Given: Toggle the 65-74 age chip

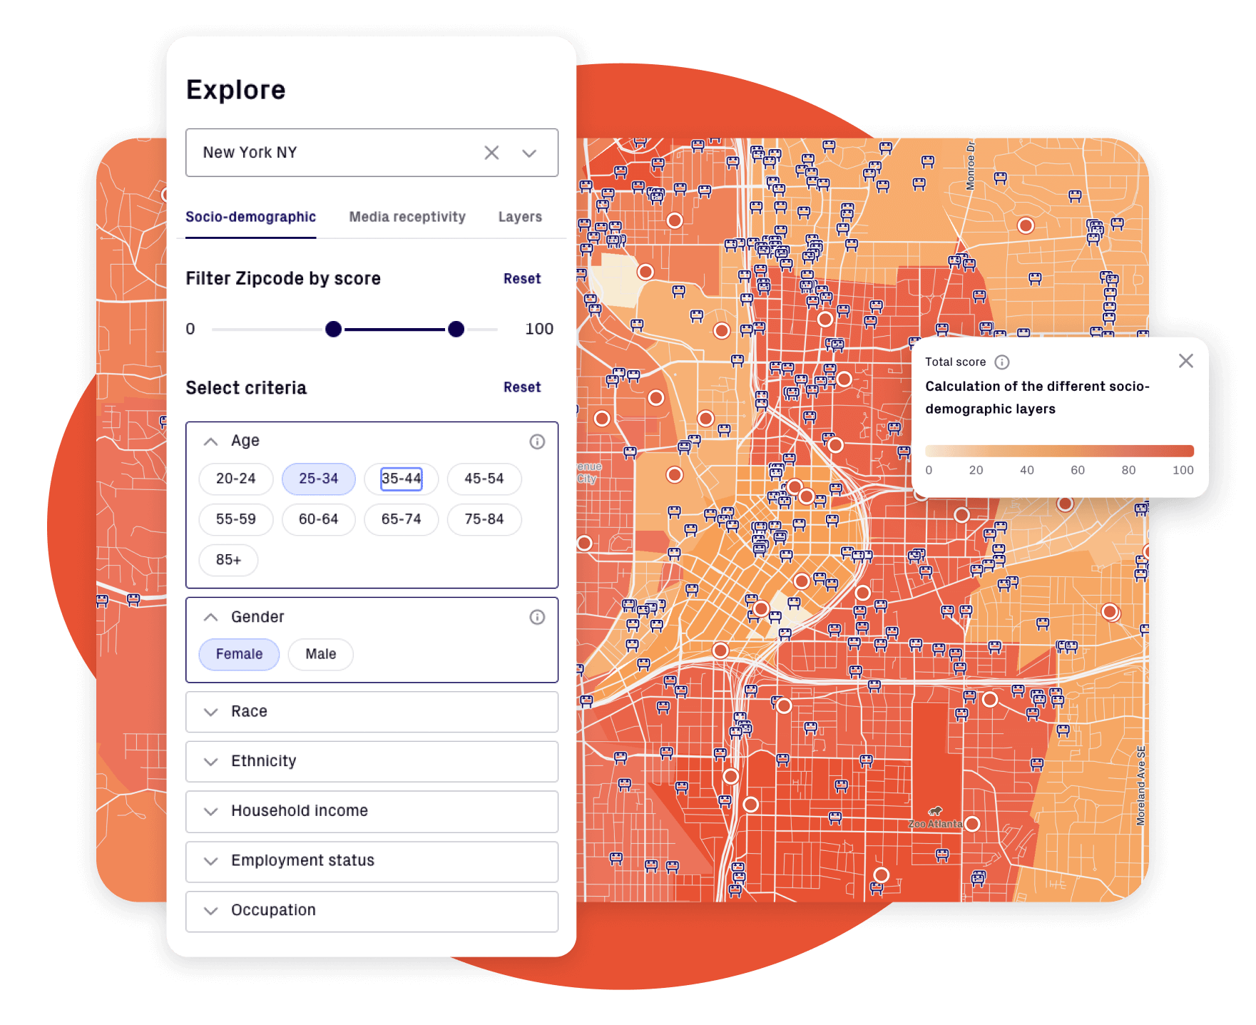Looking at the screenshot, I should pos(402,519).
